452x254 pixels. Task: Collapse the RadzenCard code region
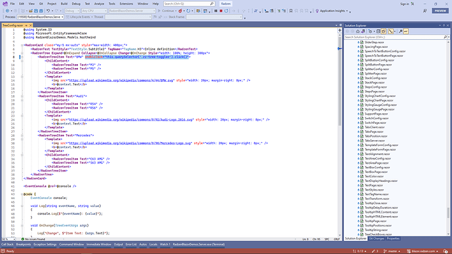point(22,45)
